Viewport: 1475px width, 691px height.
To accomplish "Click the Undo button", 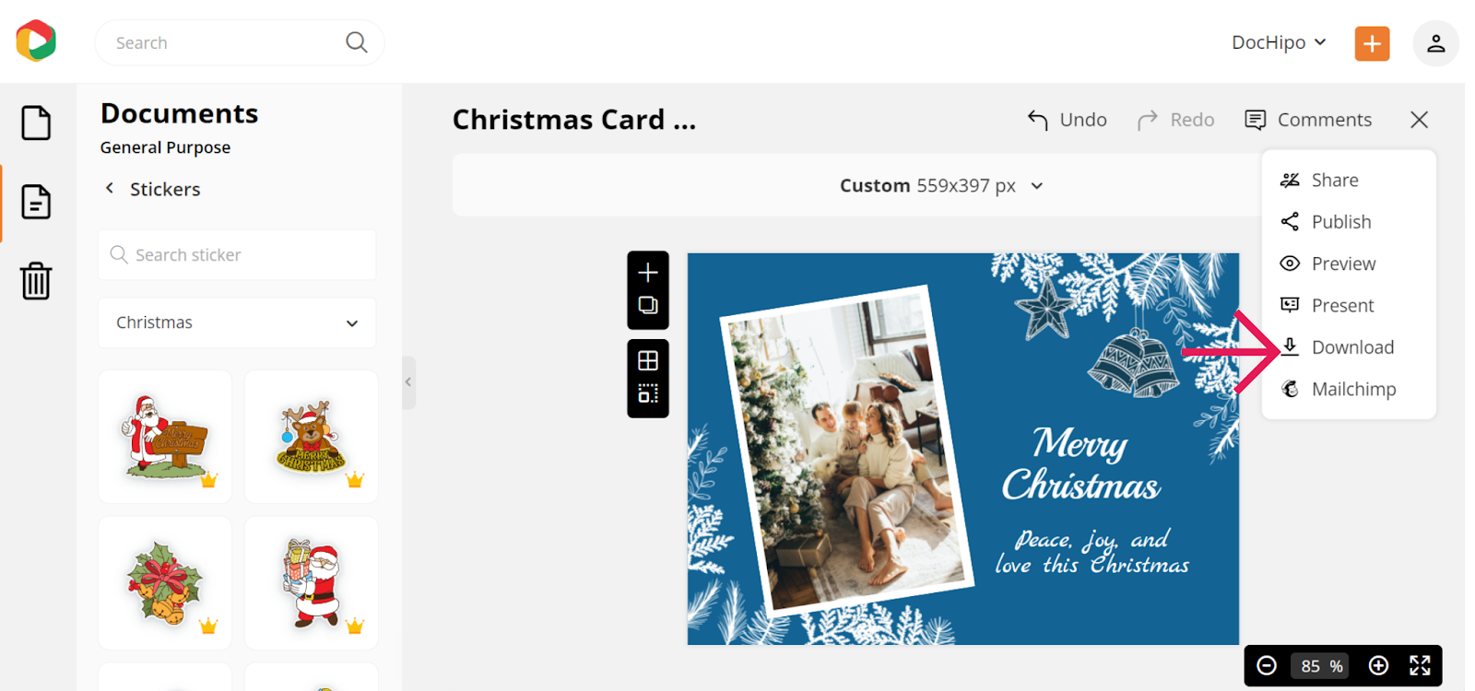I will coord(1068,120).
